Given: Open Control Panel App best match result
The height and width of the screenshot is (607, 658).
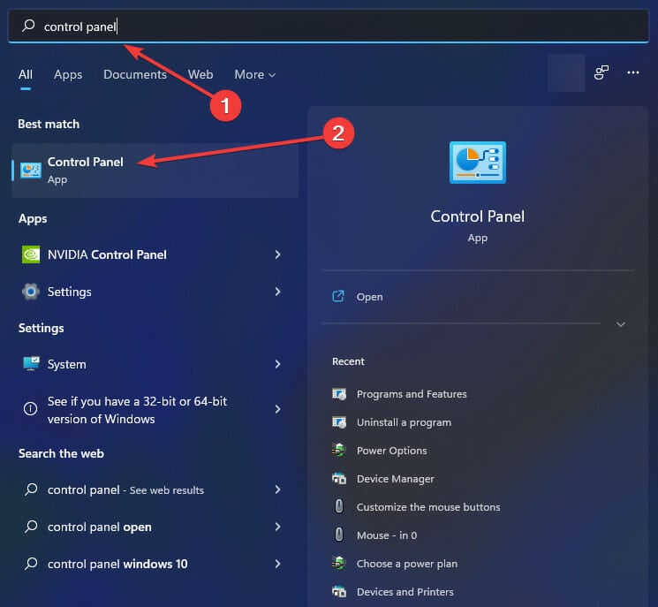Looking at the screenshot, I should (155, 171).
